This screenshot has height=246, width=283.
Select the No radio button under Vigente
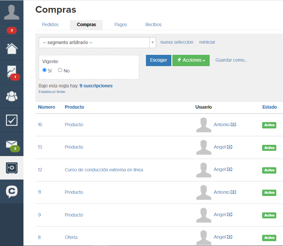click(x=60, y=70)
